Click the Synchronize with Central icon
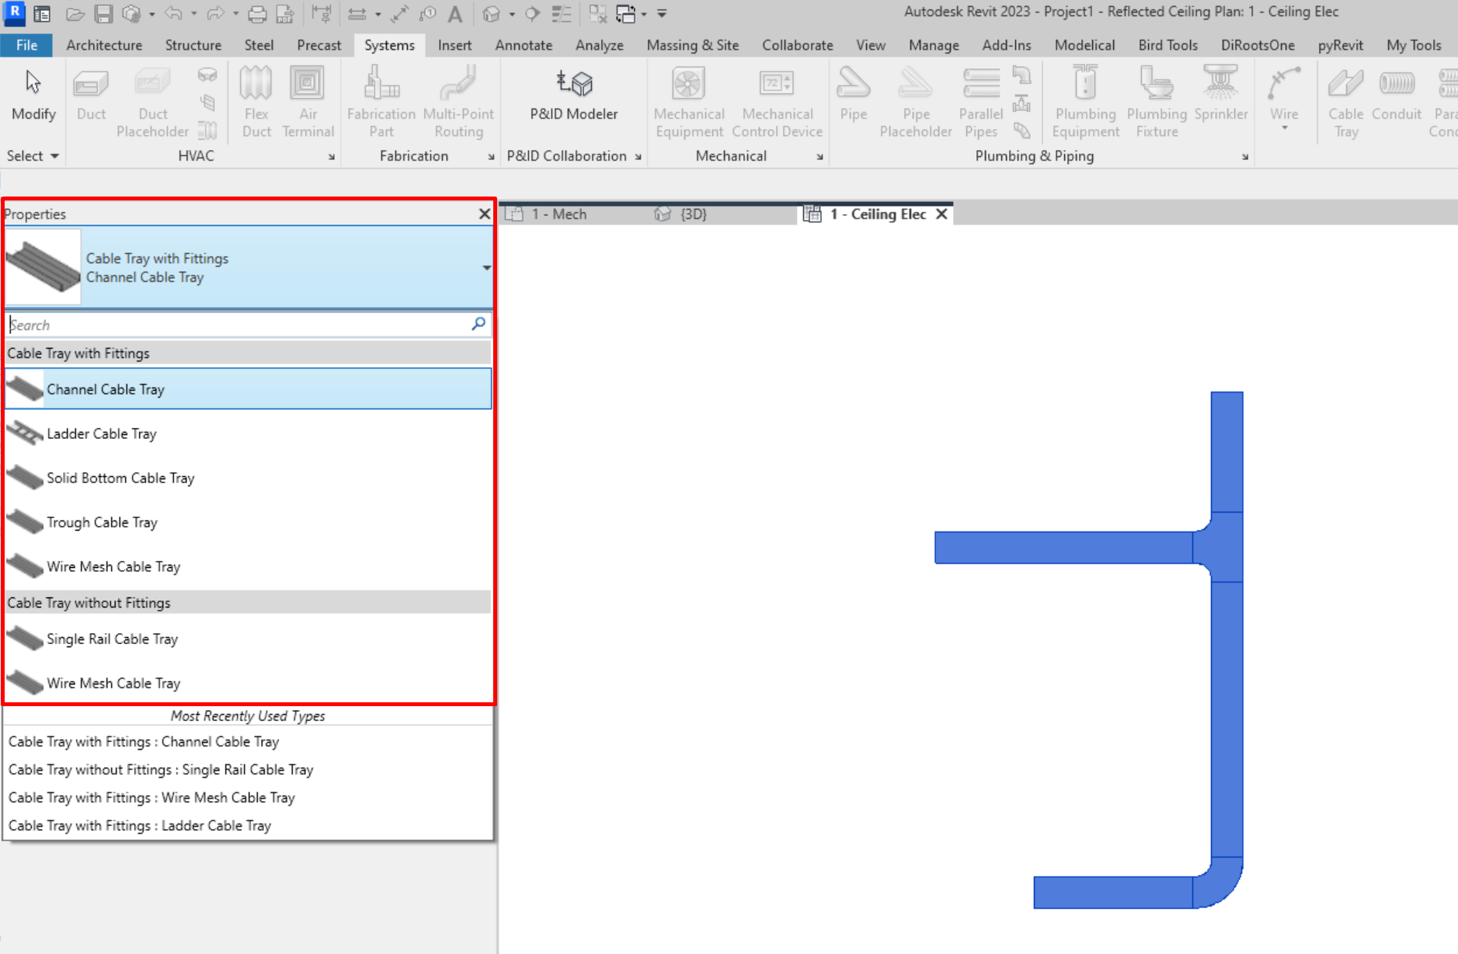 [131, 14]
